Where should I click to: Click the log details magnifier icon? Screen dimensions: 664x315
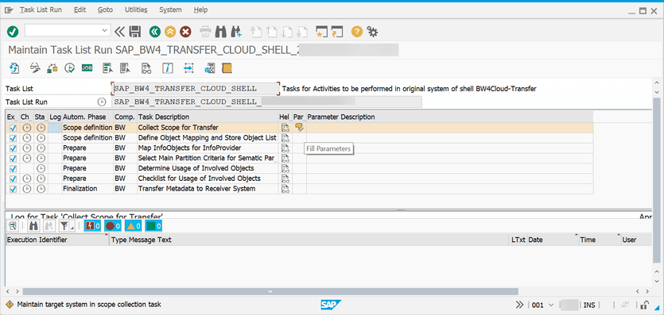click(13, 226)
